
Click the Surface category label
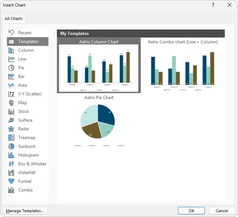[x=25, y=120]
